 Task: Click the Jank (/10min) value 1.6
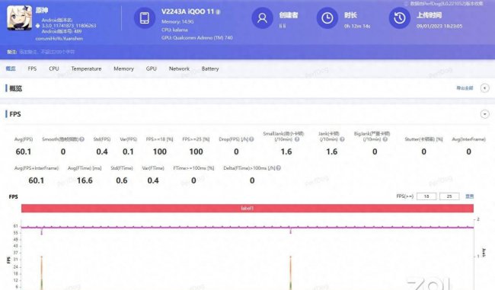tap(332, 151)
